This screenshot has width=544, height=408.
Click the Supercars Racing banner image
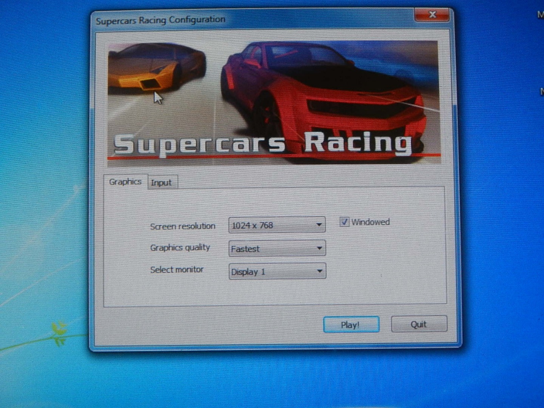point(274,103)
